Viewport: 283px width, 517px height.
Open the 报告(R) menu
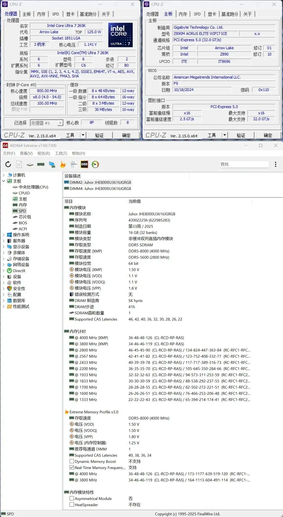(x=44, y=153)
